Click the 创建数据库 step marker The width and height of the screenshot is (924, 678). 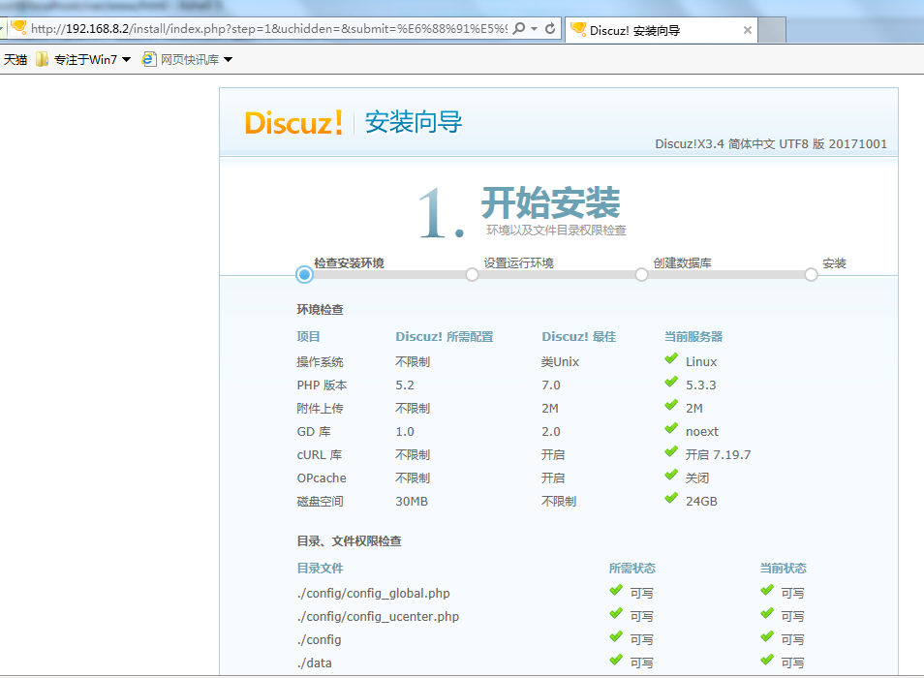point(642,274)
